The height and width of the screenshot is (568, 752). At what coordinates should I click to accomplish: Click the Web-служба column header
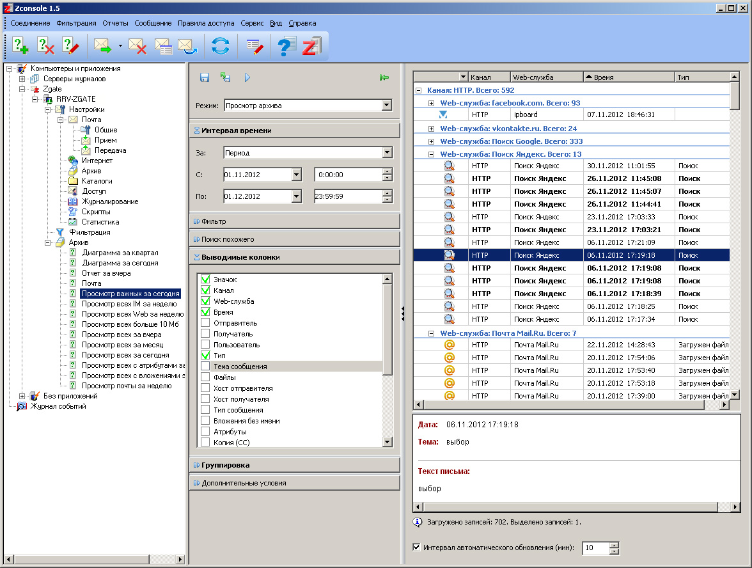[x=546, y=77]
